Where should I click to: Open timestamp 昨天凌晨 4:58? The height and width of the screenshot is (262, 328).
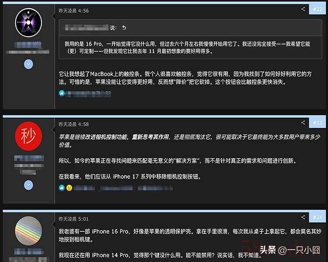pyautogui.click(x=73, y=124)
